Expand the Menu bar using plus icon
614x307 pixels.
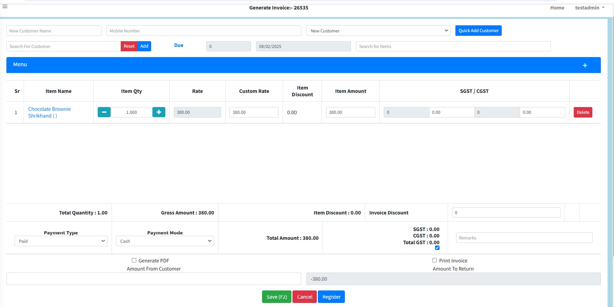click(x=585, y=65)
